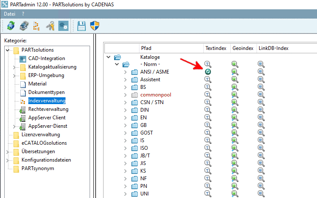Click the server stack toolbar icon
Screen dimensions: 317x198
click(x=24, y=26)
